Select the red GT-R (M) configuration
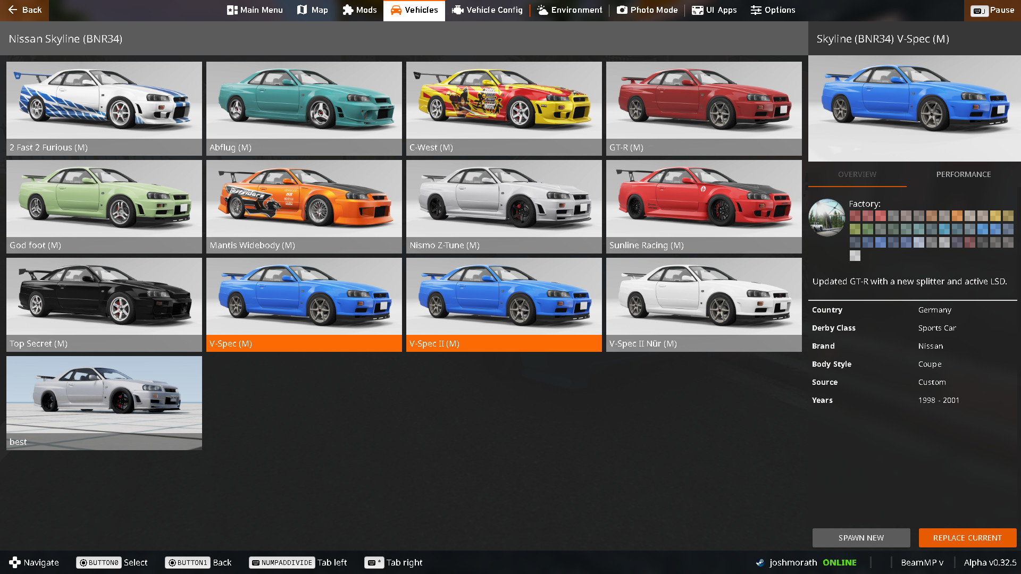 [704, 108]
